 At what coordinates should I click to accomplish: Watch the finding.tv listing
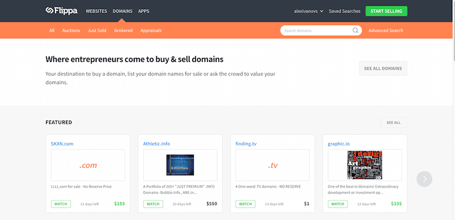coord(245,204)
